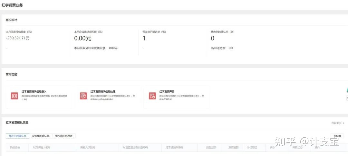Click the 常用功能 section heading

point(12,74)
